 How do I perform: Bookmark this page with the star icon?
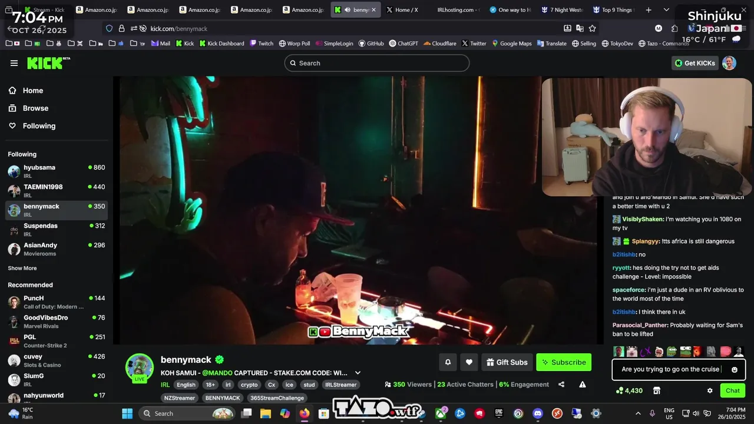tap(593, 28)
